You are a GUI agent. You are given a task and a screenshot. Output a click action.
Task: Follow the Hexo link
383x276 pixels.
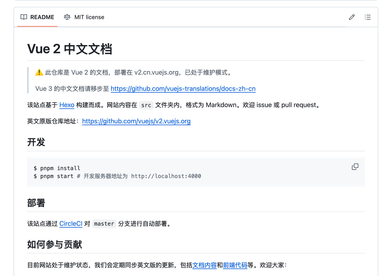point(67,105)
